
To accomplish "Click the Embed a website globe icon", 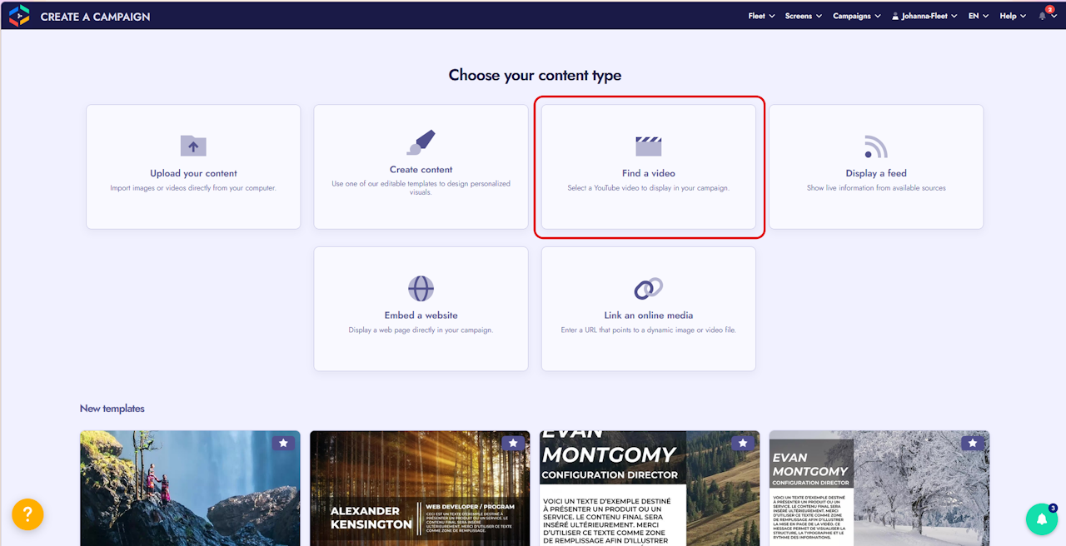I will click(x=421, y=288).
